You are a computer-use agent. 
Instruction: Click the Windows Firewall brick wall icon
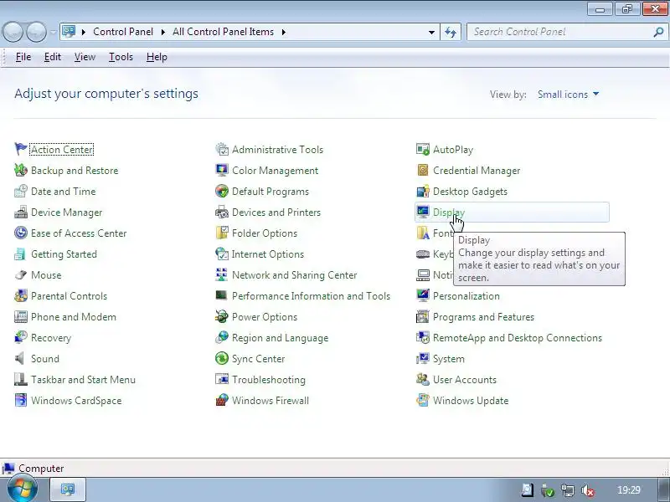point(222,400)
